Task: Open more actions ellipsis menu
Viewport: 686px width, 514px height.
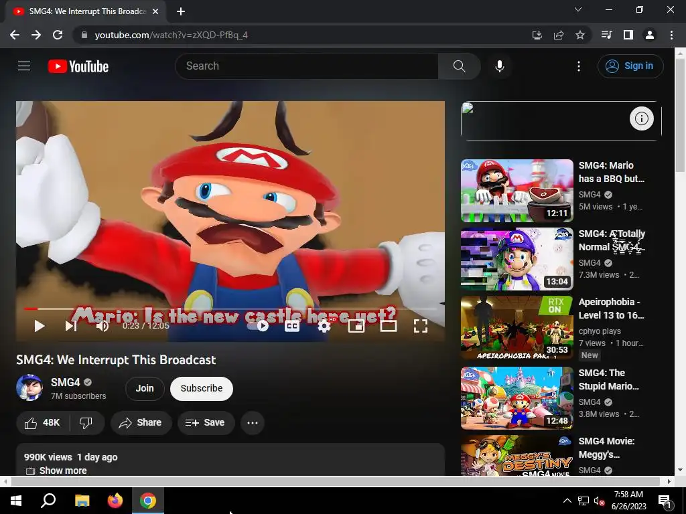Action: coord(253,423)
